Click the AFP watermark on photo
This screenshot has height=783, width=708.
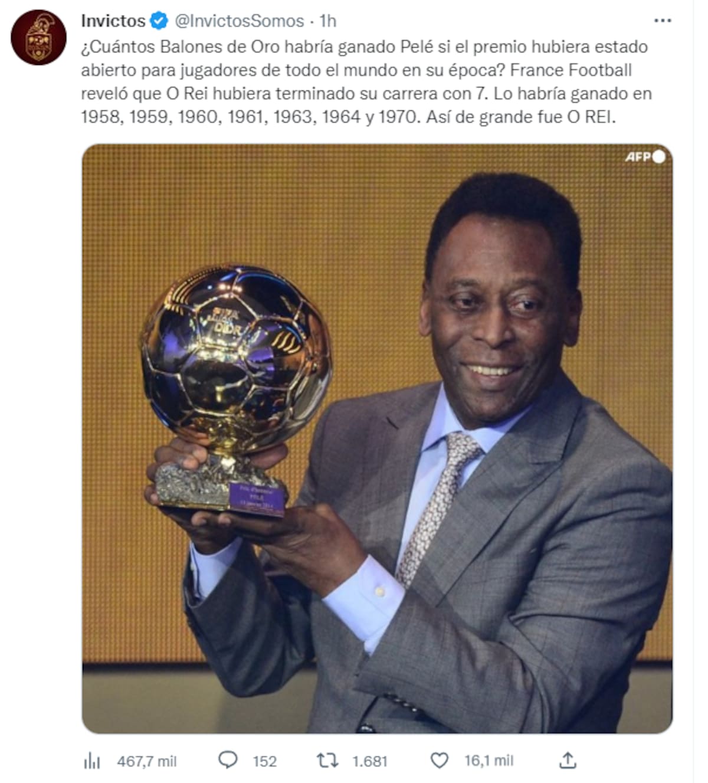coord(644,156)
